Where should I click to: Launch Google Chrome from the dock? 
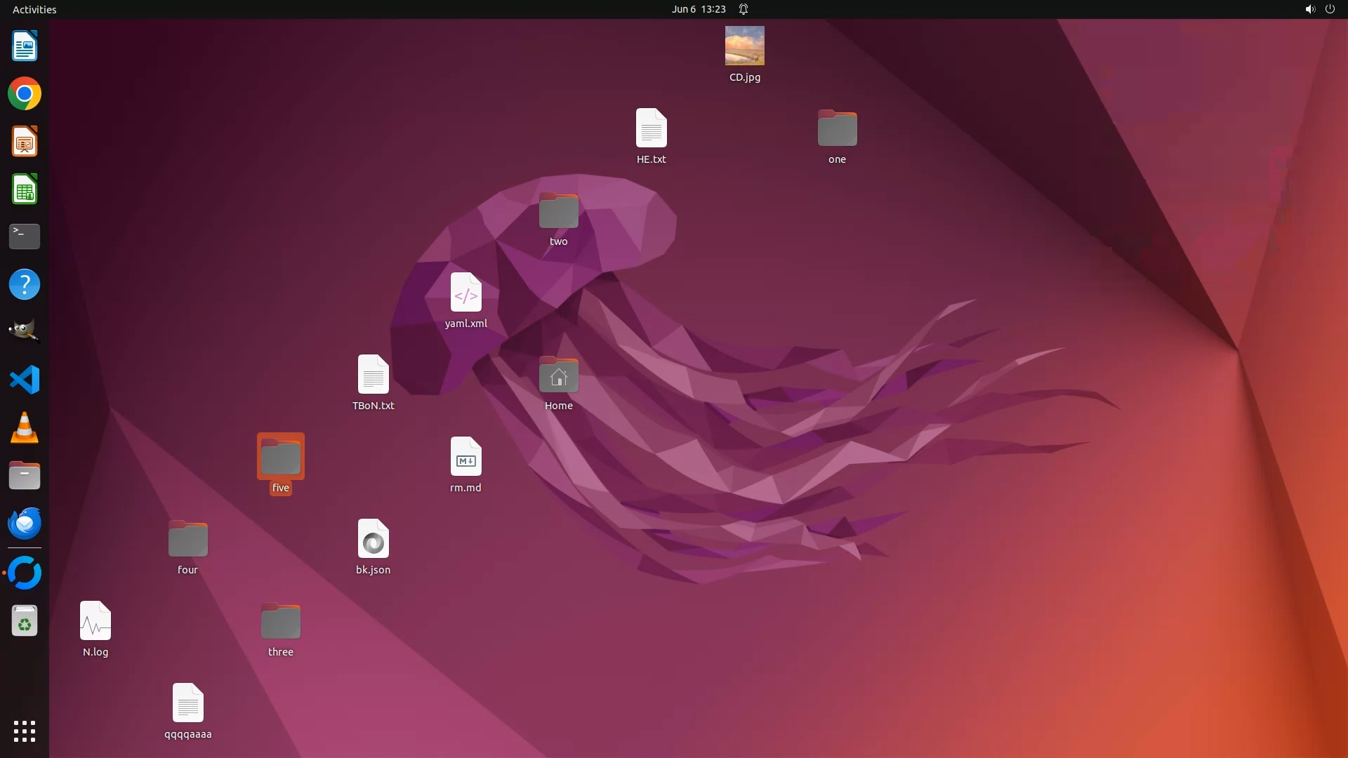[x=25, y=94]
